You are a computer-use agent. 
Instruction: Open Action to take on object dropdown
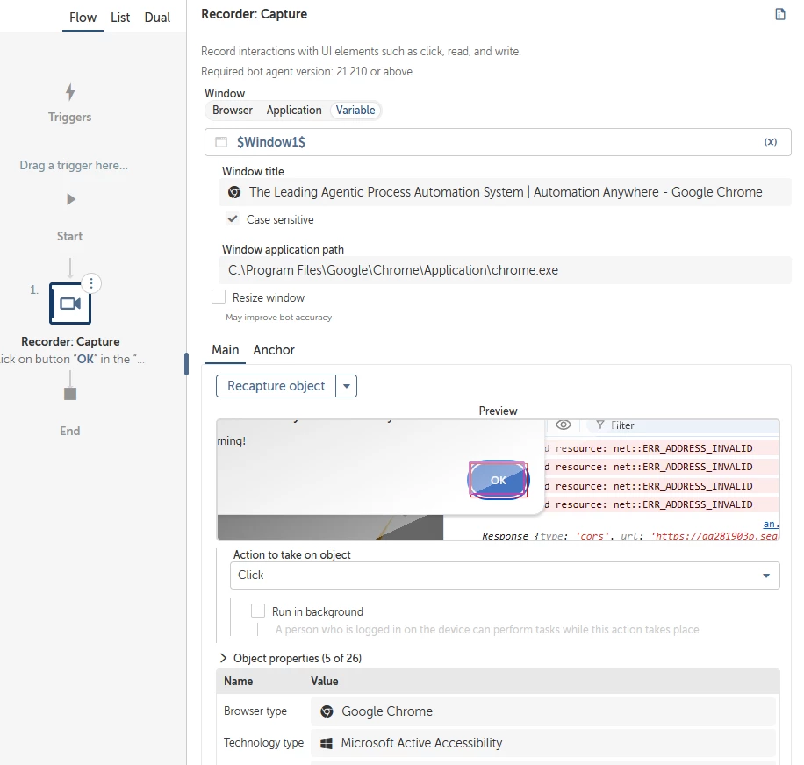pyautogui.click(x=505, y=576)
